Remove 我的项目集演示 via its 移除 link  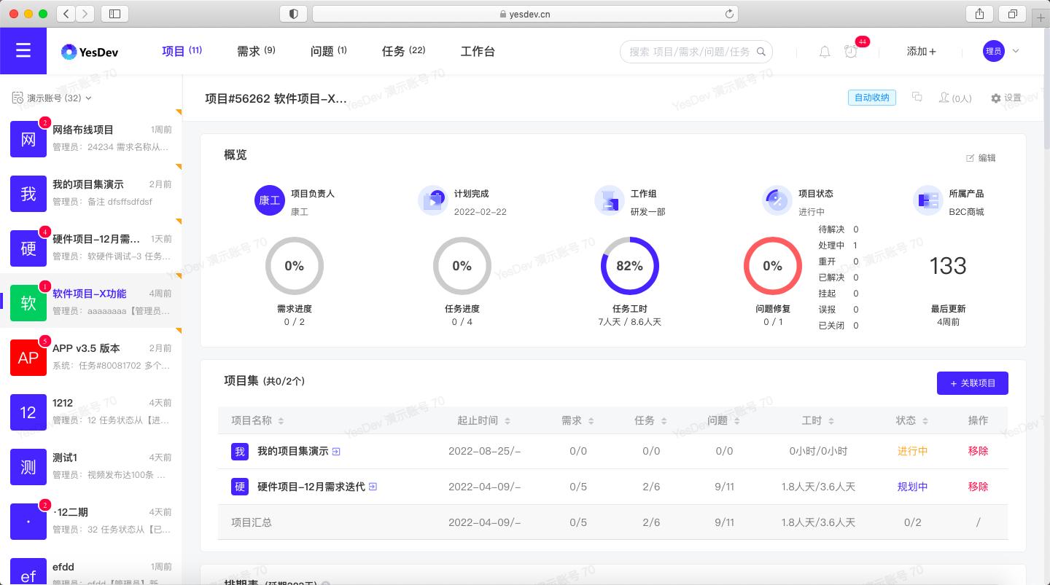978,451
